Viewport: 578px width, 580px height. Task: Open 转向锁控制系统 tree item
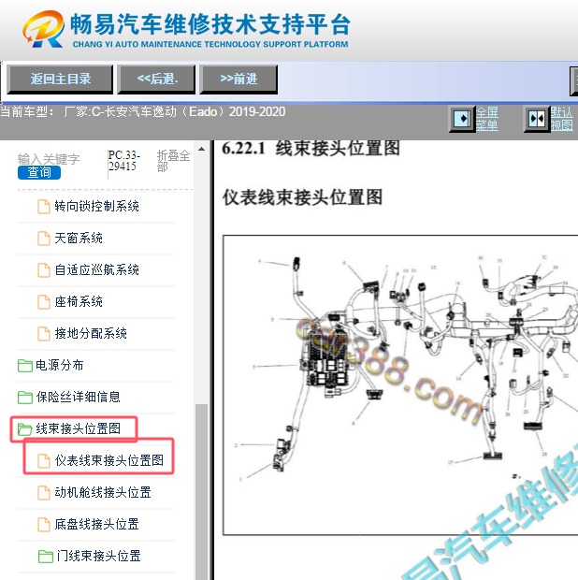(96, 206)
